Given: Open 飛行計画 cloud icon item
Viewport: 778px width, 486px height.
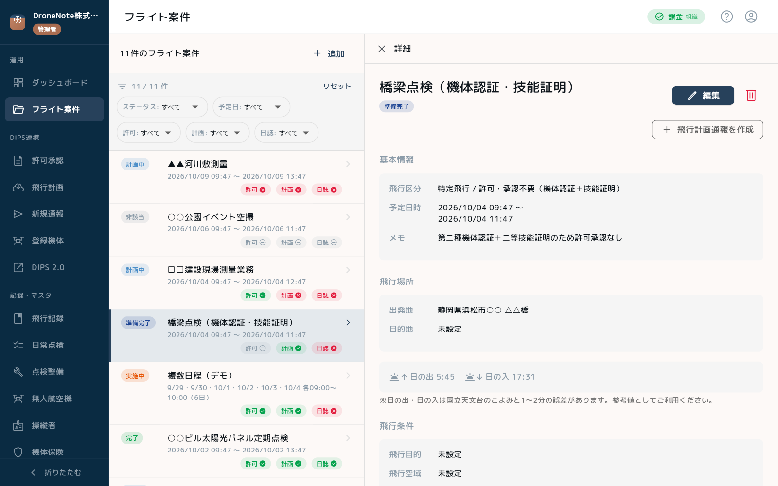Looking at the screenshot, I should (54, 187).
